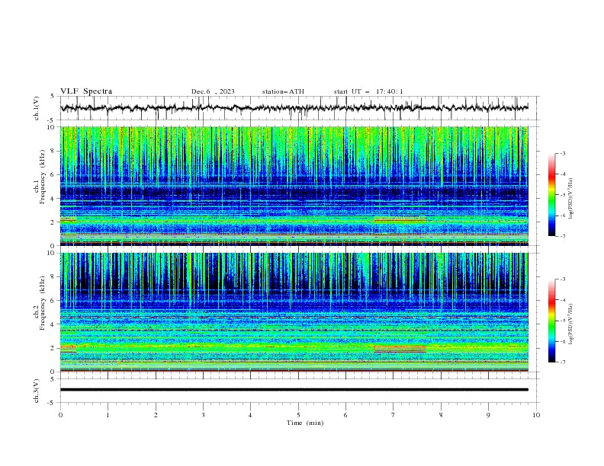Click the time axis tick label "6"
604x466 pixels.
(x=345, y=415)
